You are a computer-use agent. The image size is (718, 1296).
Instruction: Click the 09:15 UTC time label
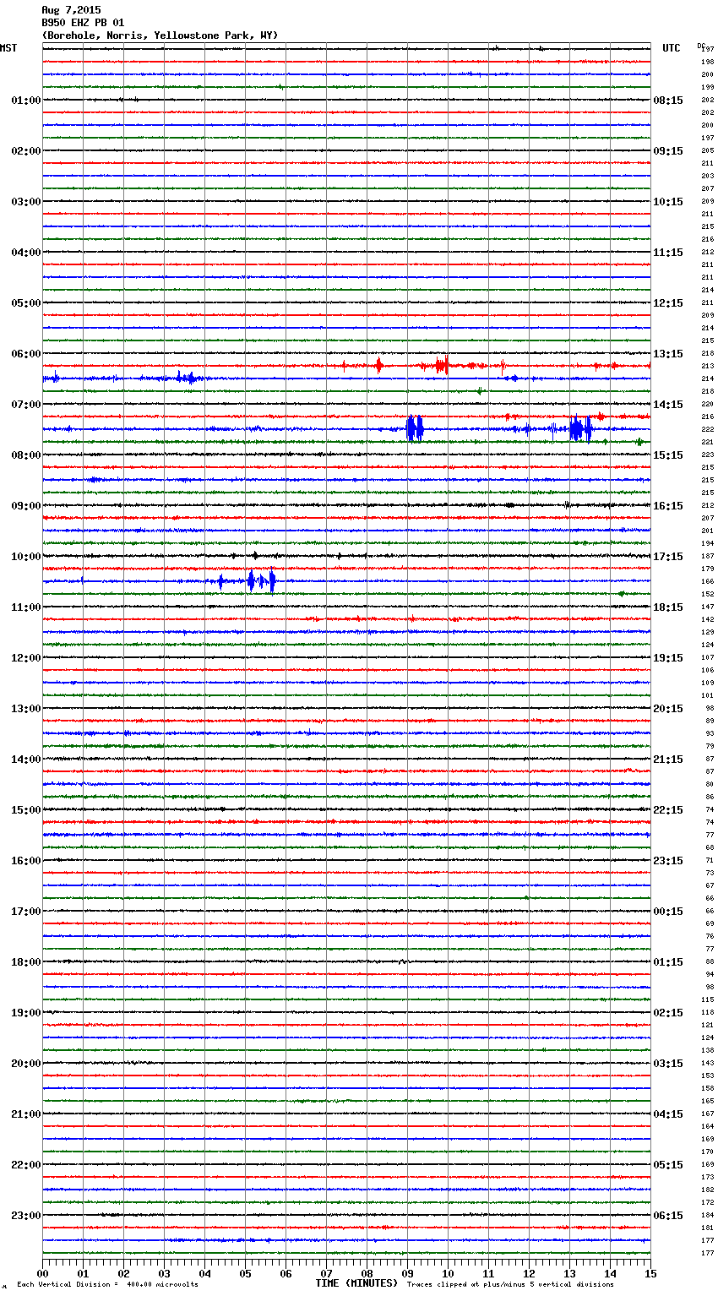[668, 151]
